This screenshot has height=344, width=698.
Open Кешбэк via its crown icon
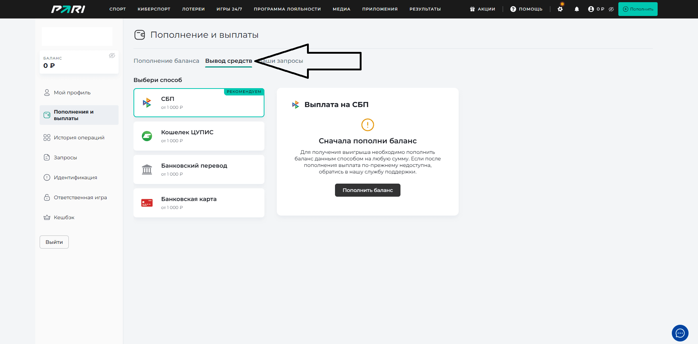click(47, 217)
